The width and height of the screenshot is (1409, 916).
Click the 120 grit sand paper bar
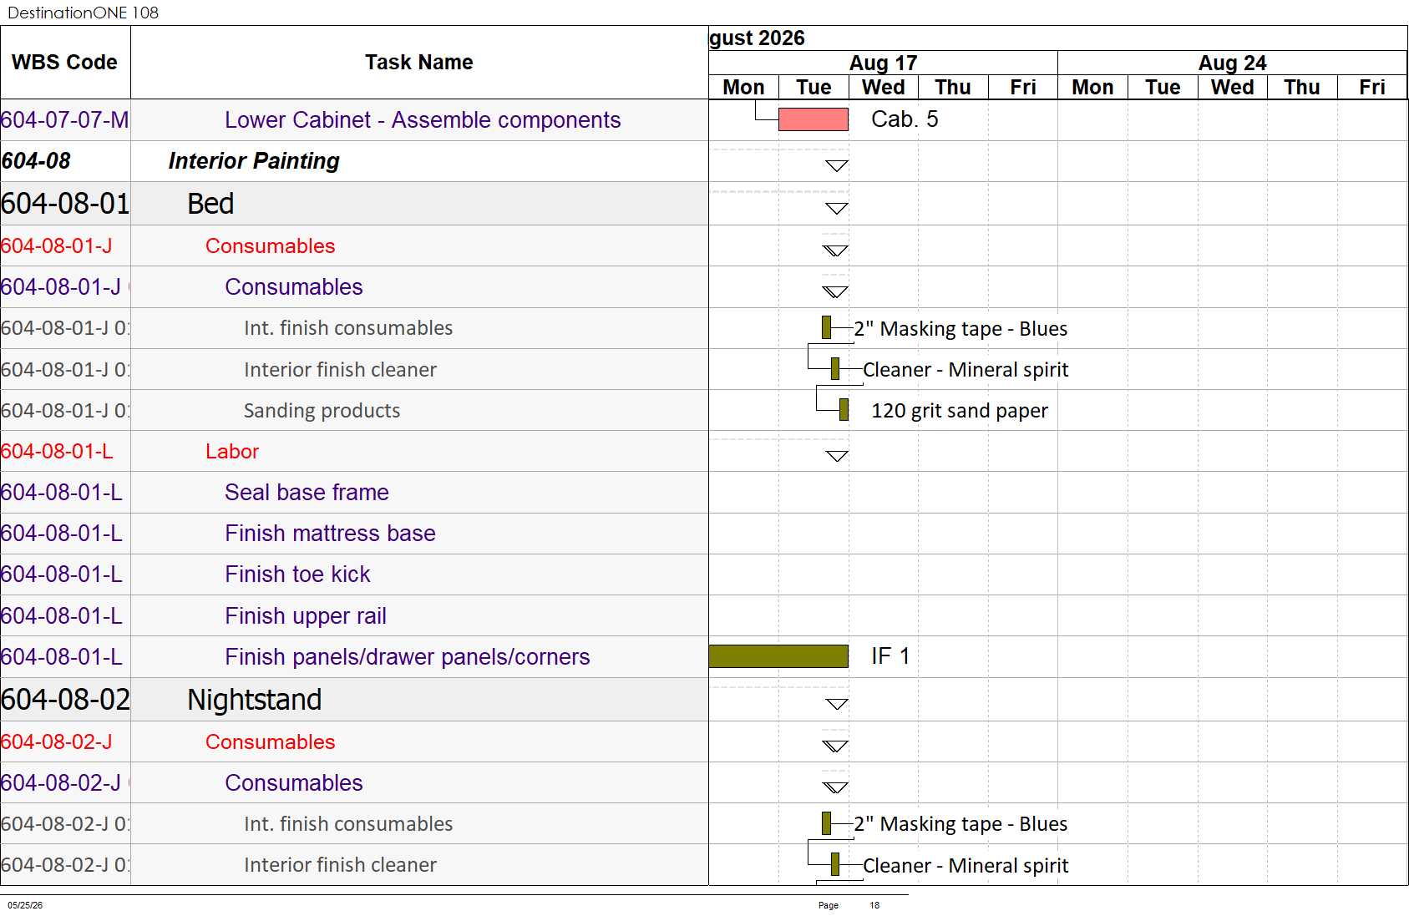(844, 410)
